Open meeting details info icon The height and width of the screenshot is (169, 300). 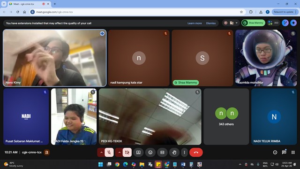[275, 152]
